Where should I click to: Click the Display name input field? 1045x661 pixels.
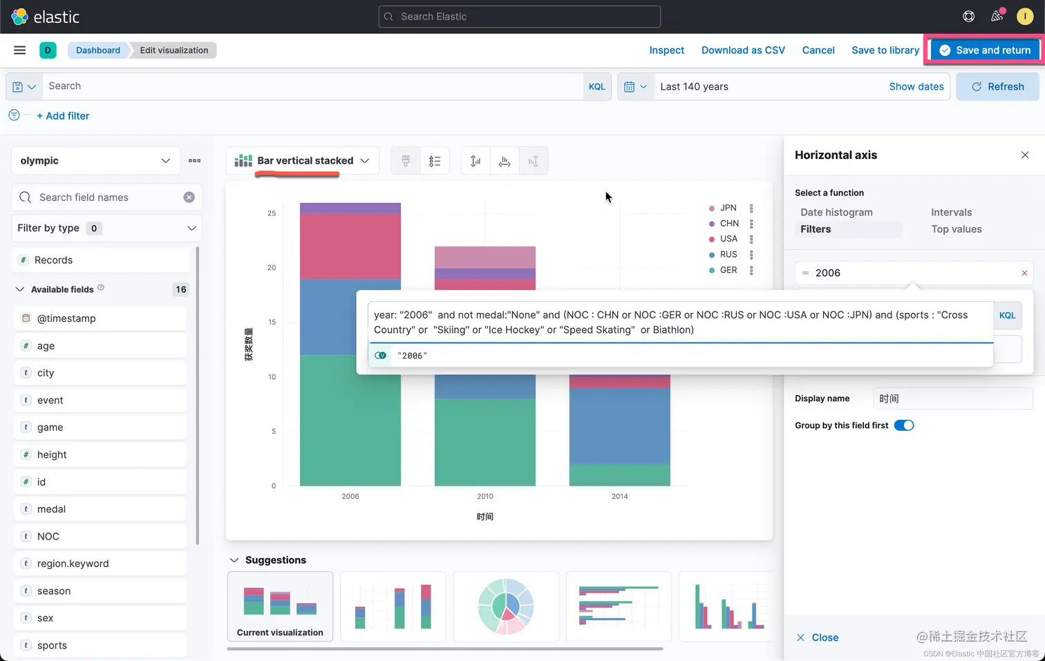[953, 399]
